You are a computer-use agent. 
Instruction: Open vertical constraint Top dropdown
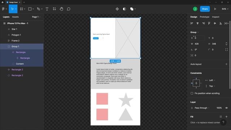pyautogui.click(x=212, y=86)
